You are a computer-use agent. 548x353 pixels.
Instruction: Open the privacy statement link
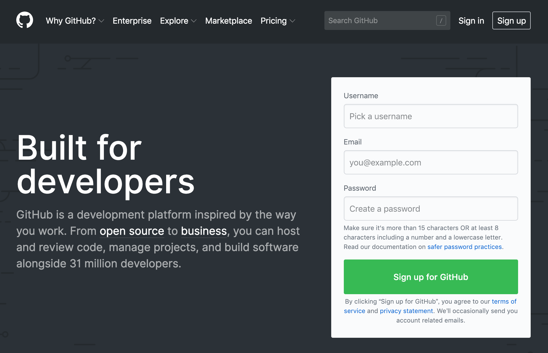[x=406, y=311]
